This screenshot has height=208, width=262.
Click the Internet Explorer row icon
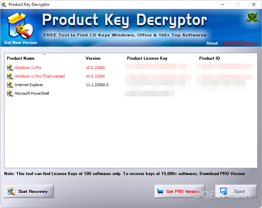[x=10, y=85]
